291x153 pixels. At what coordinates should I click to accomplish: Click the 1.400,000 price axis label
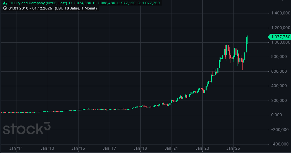(x=279, y=13)
